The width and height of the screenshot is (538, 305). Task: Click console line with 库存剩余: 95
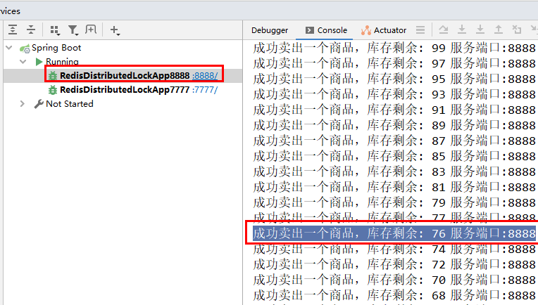(394, 79)
